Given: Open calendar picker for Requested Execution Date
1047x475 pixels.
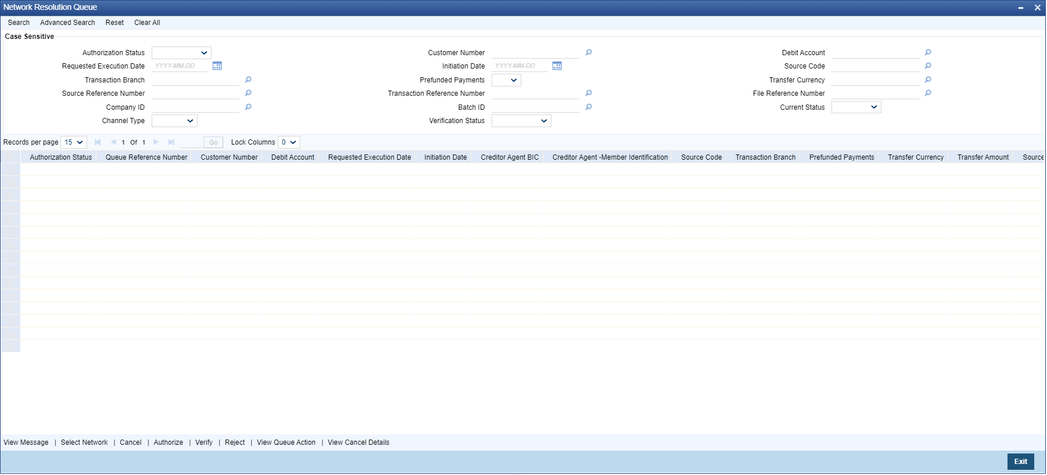Looking at the screenshot, I should click(217, 66).
